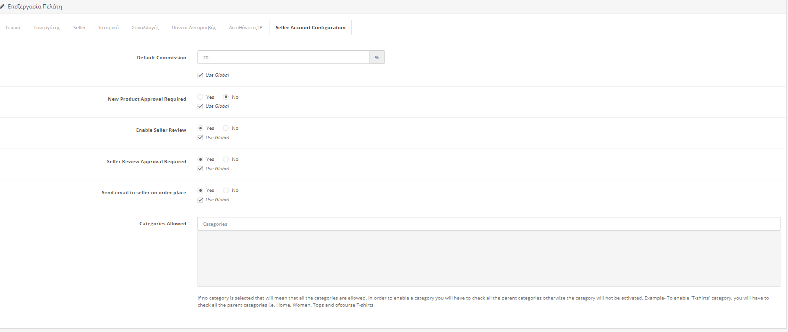Click the Default Commission label
The height and width of the screenshot is (332, 788).
(x=162, y=58)
